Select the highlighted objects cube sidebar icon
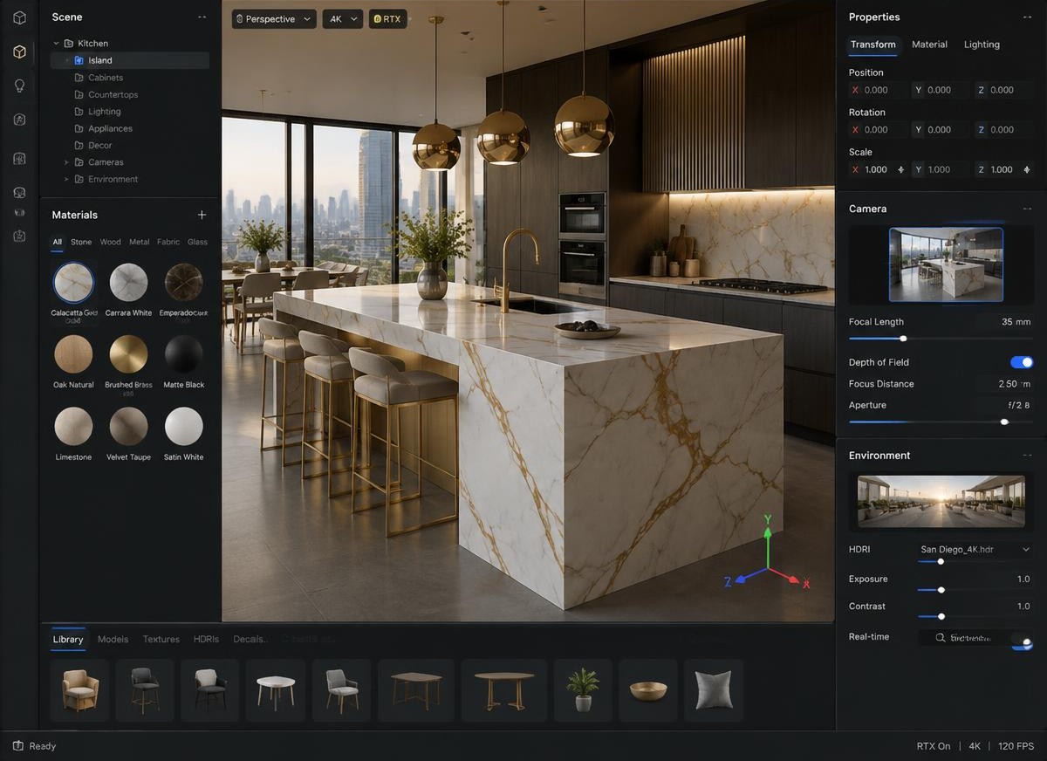Viewport: 1047px width, 761px height. coord(19,51)
